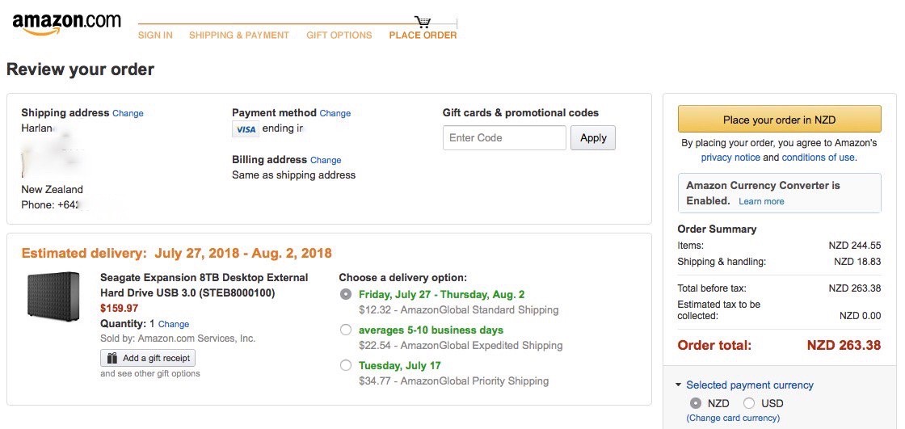The image size is (905, 429).
Task: Go to the Shipping & Payment step
Action: pos(238,36)
